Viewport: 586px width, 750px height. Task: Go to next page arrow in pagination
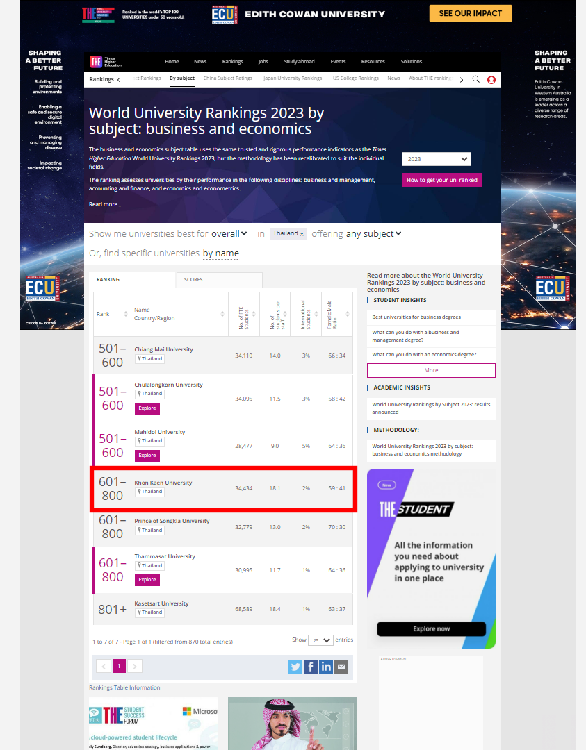(x=135, y=666)
